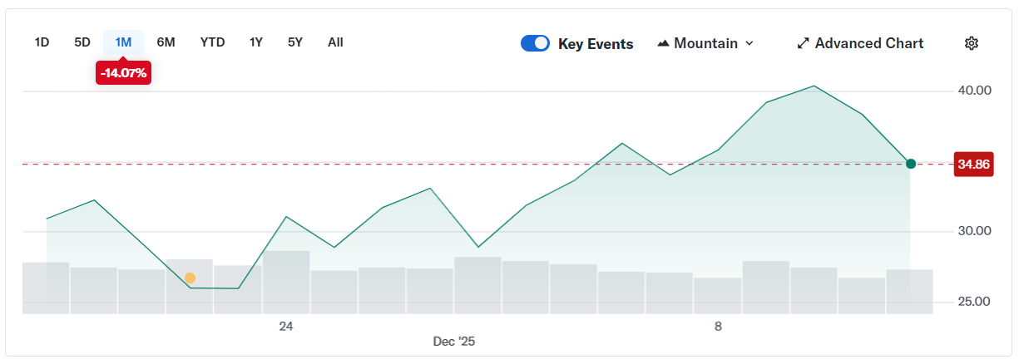Click the Mountain chart type icon
Viewport: 1019px width, 359px height.
point(663,43)
